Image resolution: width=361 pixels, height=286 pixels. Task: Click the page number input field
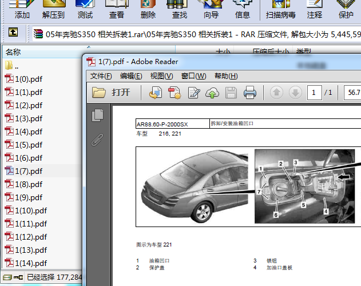pyautogui.click(x=314, y=93)
